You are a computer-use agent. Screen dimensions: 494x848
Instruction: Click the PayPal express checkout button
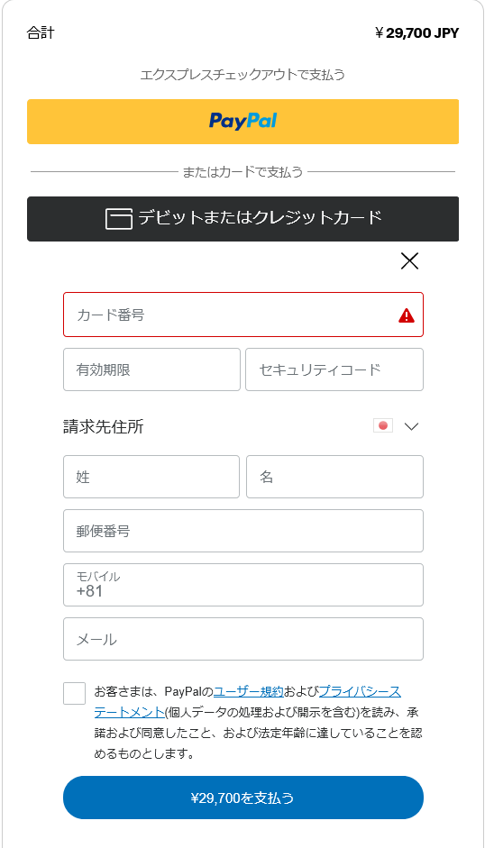tap(242, 121)
